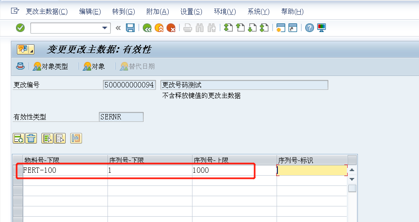The width and height of the screenshot is (419, 222).
Task: Click the 替代日期 button
Action: coord(137,66)
